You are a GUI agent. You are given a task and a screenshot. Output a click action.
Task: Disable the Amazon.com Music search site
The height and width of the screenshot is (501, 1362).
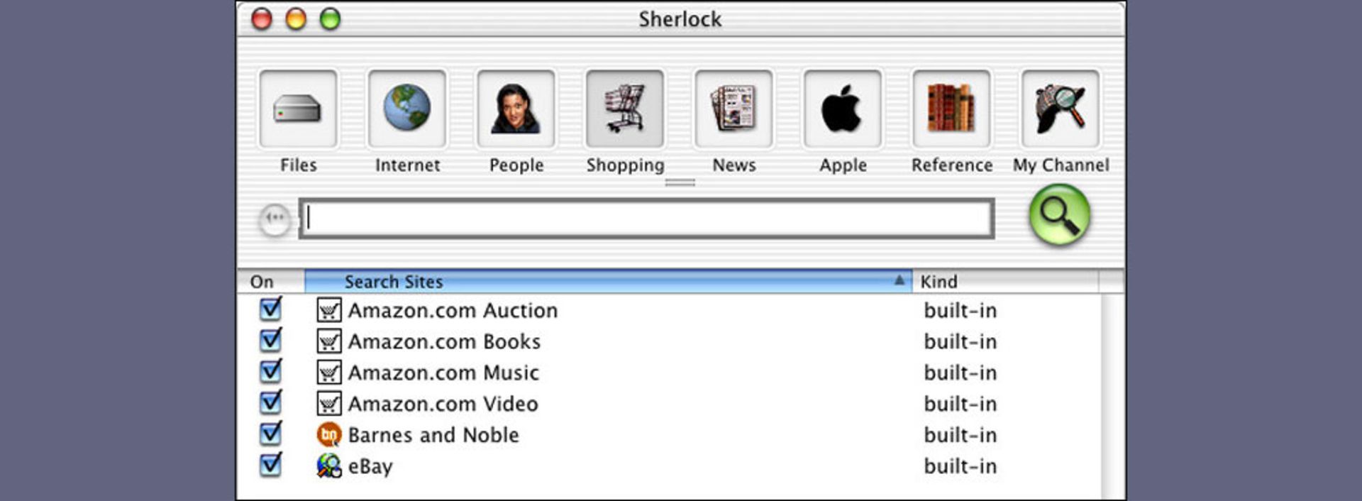pyautogui.click(x=270, y=371)
